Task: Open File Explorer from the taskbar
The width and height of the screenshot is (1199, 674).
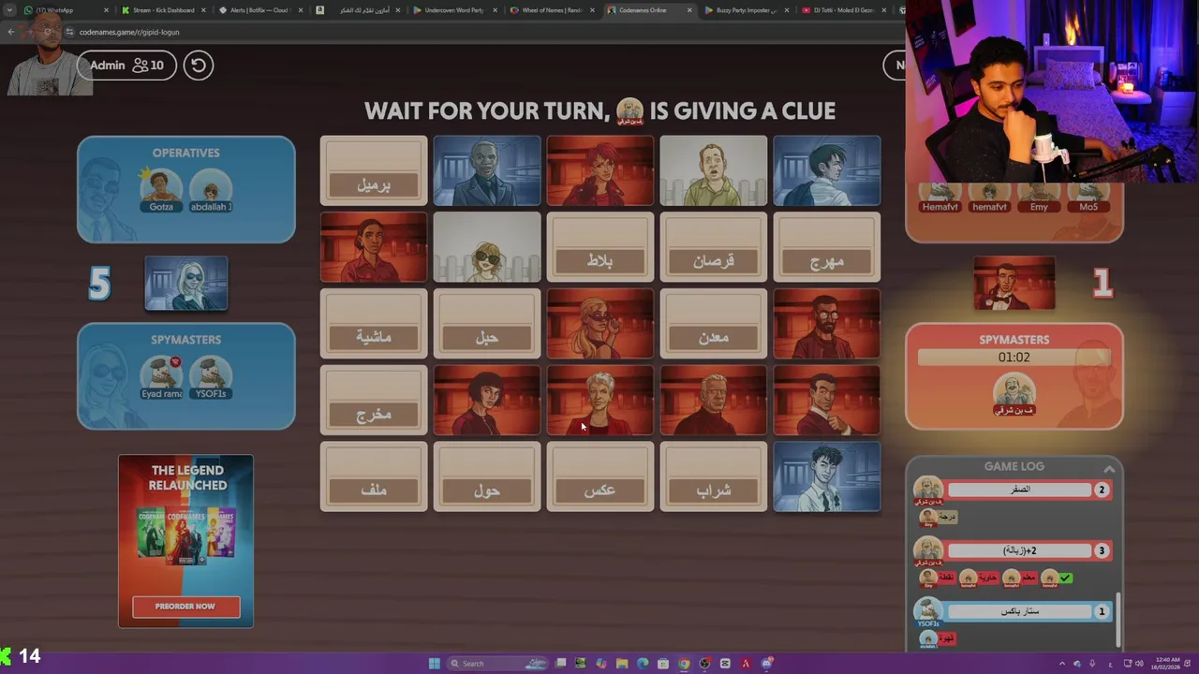Action: click(621, 664)
